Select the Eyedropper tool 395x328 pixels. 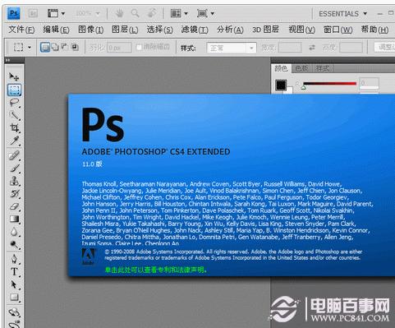point(14,141)
